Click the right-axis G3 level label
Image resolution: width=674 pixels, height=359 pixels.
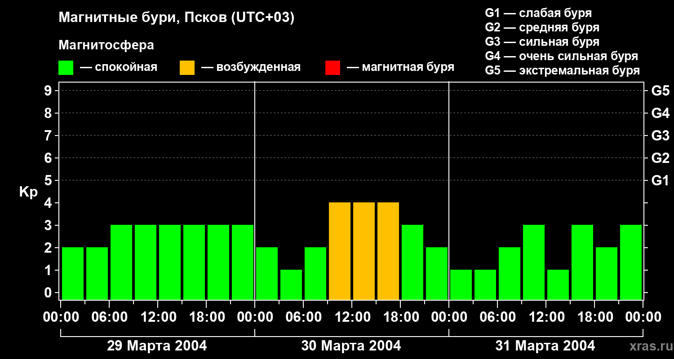[x=660, y=136]
